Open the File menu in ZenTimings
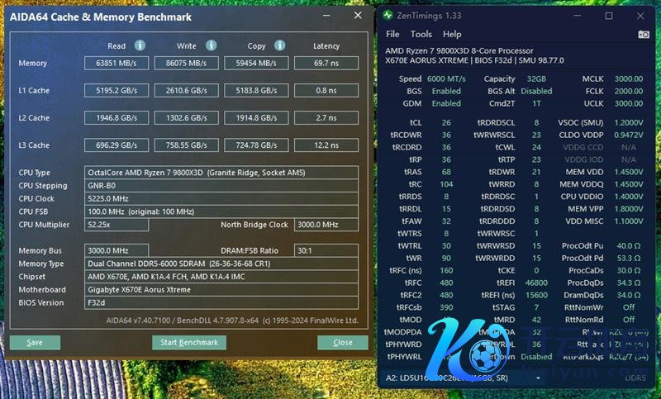The height and width of the screenshot is (399, 661). 392,34
